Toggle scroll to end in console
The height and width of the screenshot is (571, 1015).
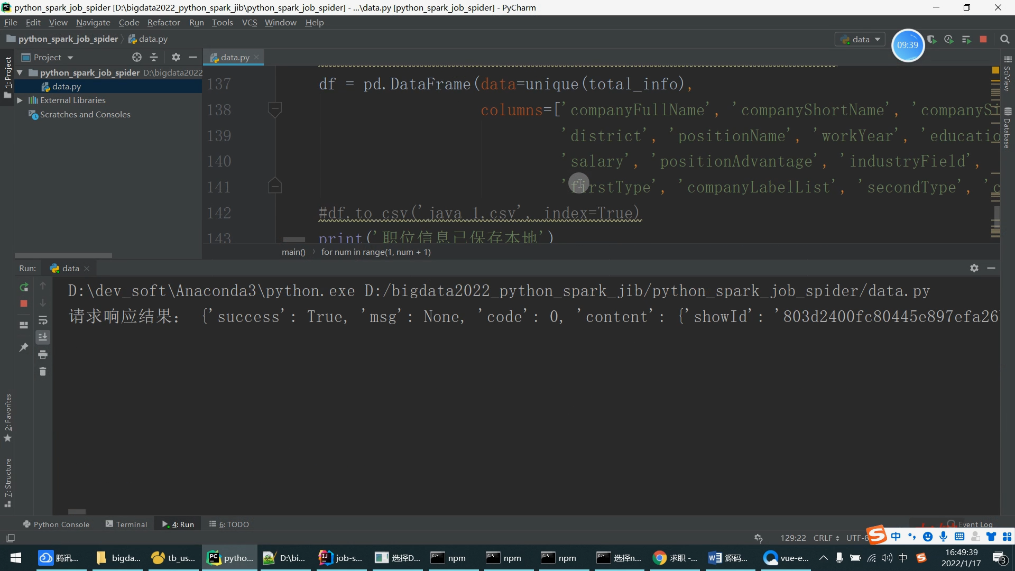point(43,337)
